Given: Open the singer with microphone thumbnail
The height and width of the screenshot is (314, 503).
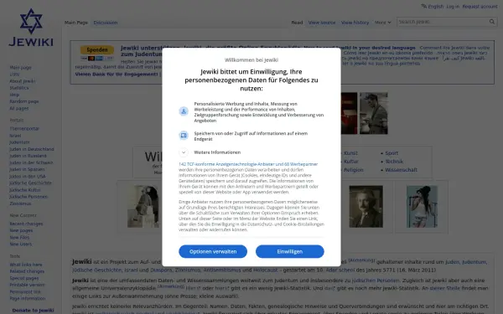Looking at the screenshot, I should 423,207.
